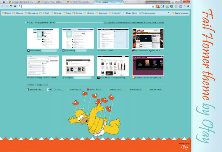Open the Общение bookmarks folder
The width and height of the screenshot is (222, 152).
18,13
